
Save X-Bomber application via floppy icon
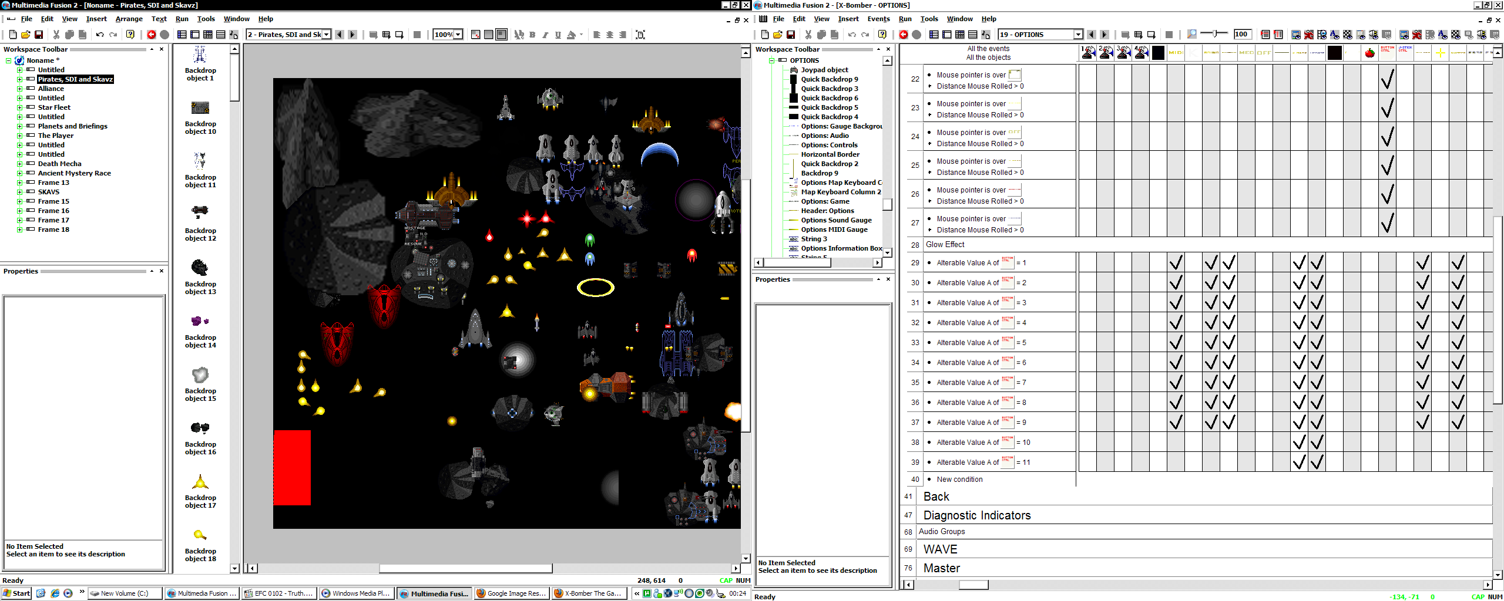(791, 35)
